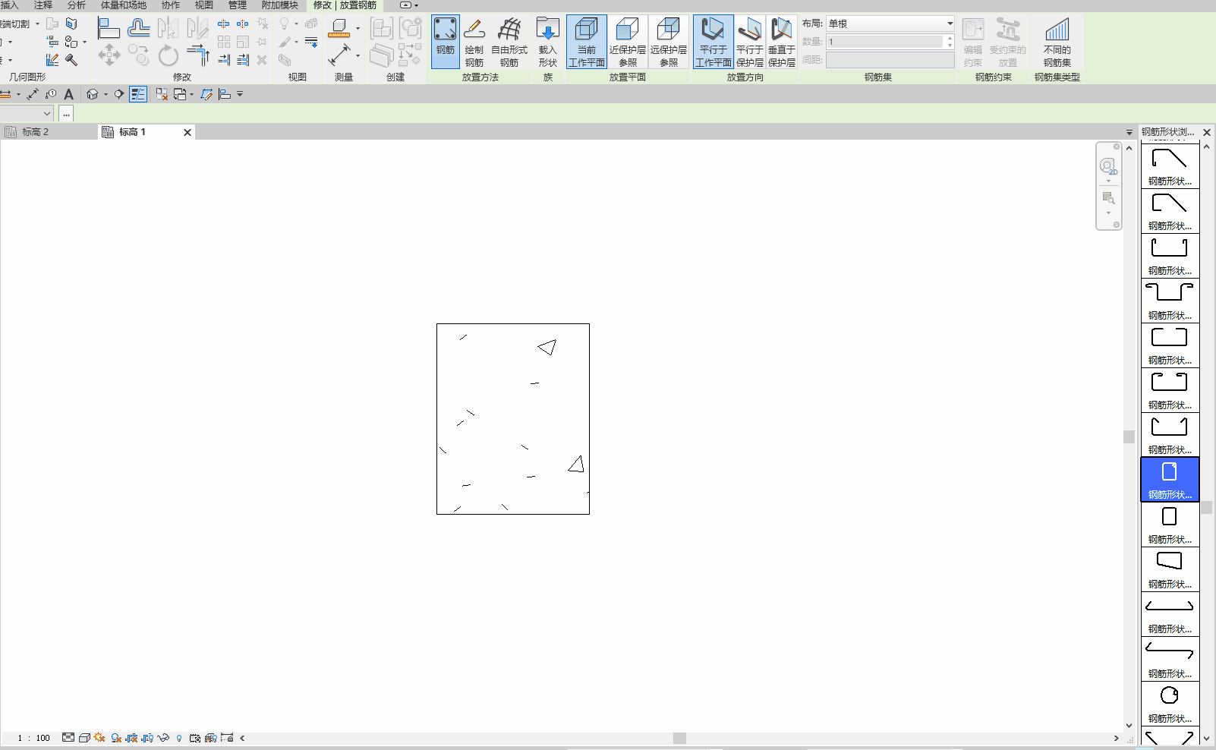Toggle the 当前工作平面 placement plane
Image resolution: width=1216 pixels, height=750 pixels.
click(x=587, y=42)
